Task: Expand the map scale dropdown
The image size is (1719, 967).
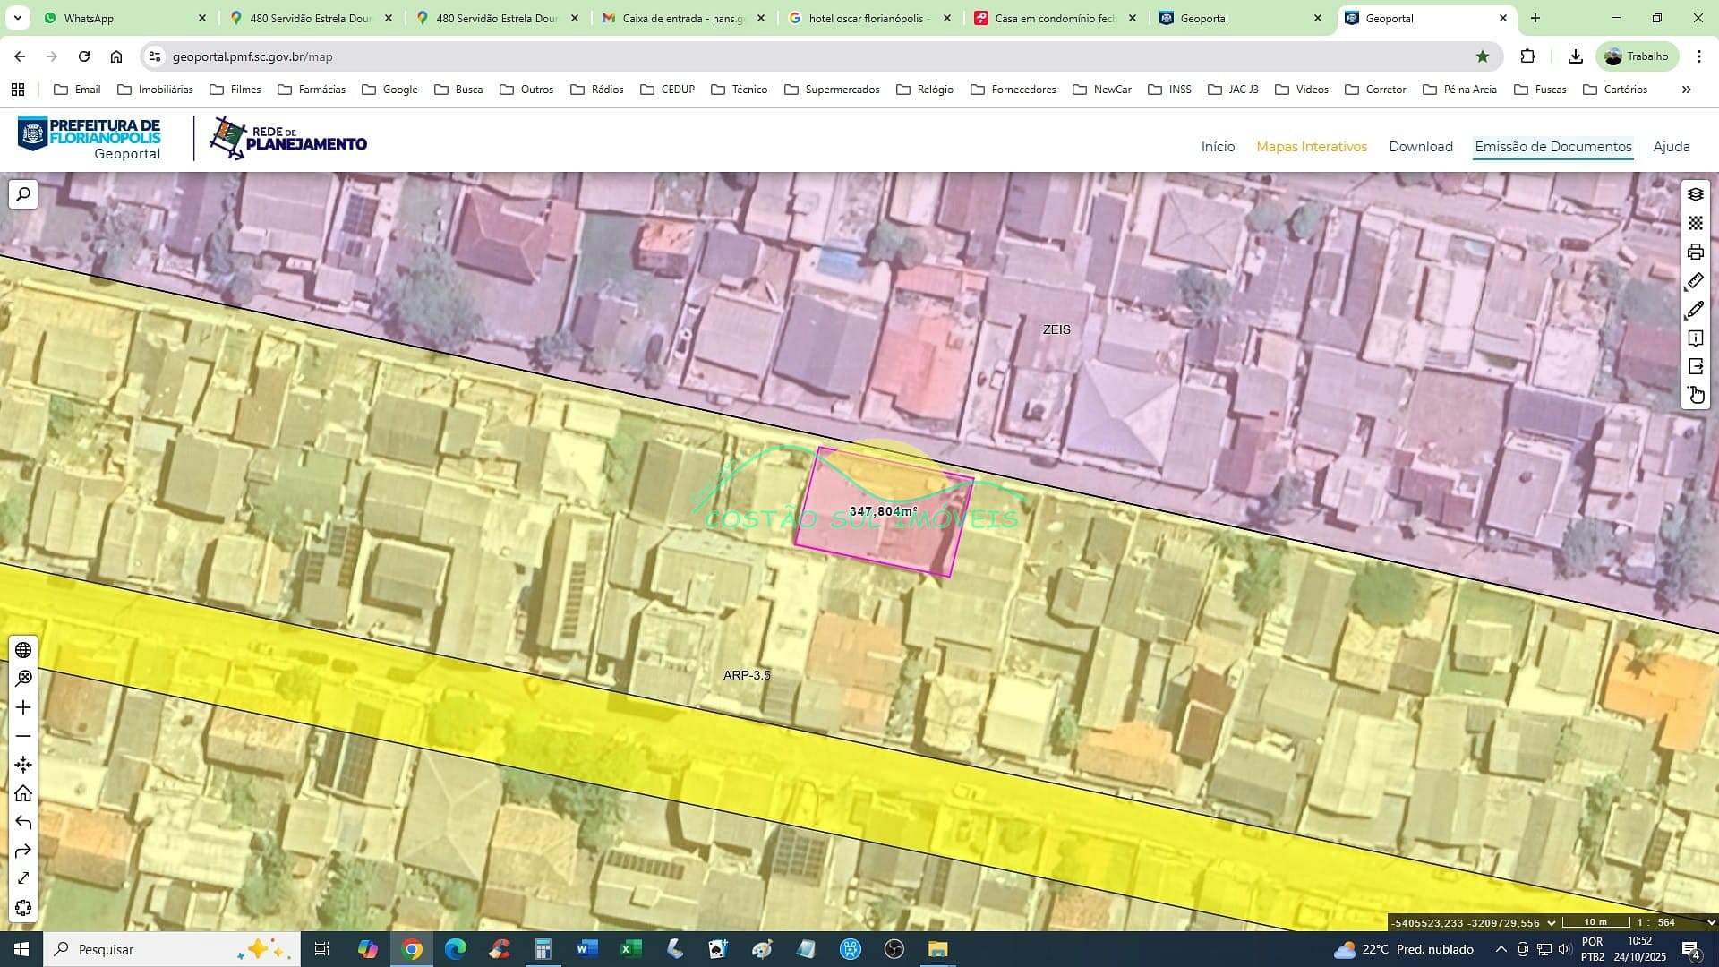Action: (x=1711, y=922)
